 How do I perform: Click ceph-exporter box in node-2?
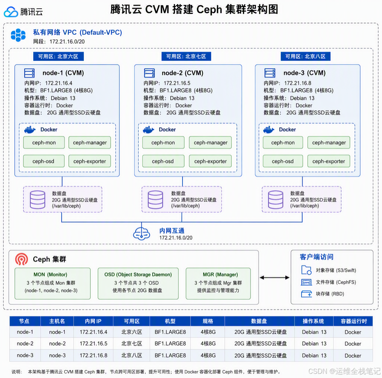pos(210,161)
